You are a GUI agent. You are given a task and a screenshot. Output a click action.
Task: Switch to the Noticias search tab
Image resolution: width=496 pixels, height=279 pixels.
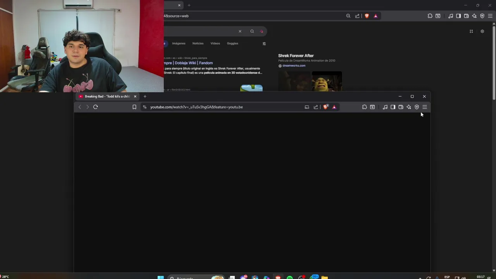(198, 43)
